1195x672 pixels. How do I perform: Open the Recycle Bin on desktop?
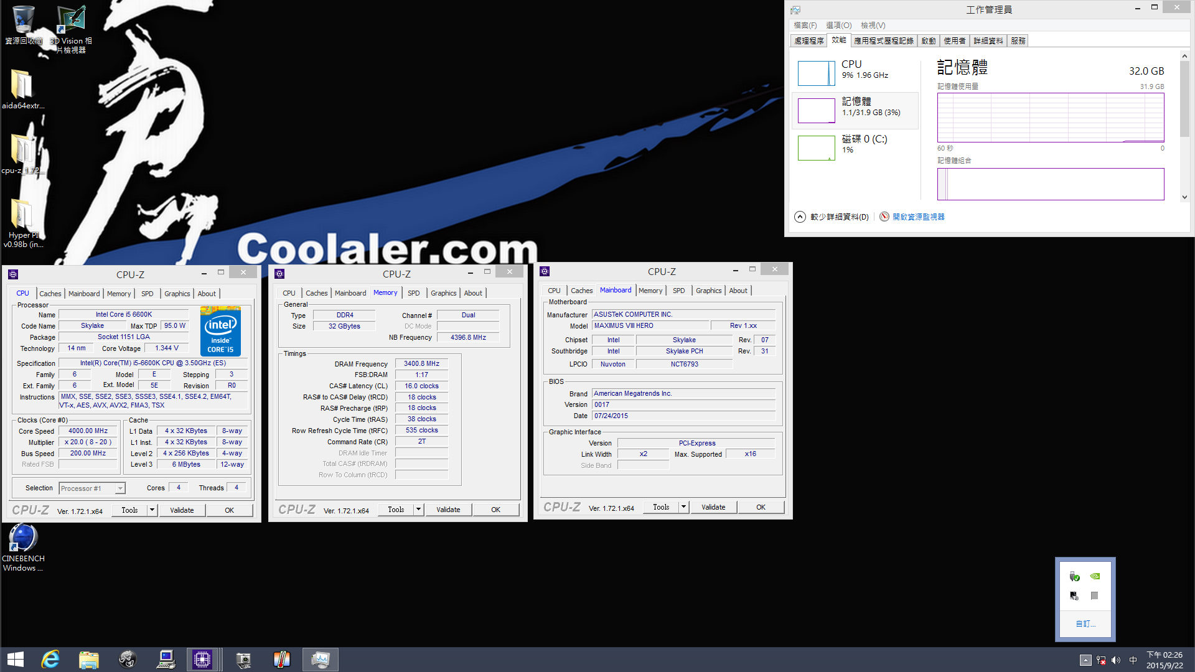pos(23,21)
